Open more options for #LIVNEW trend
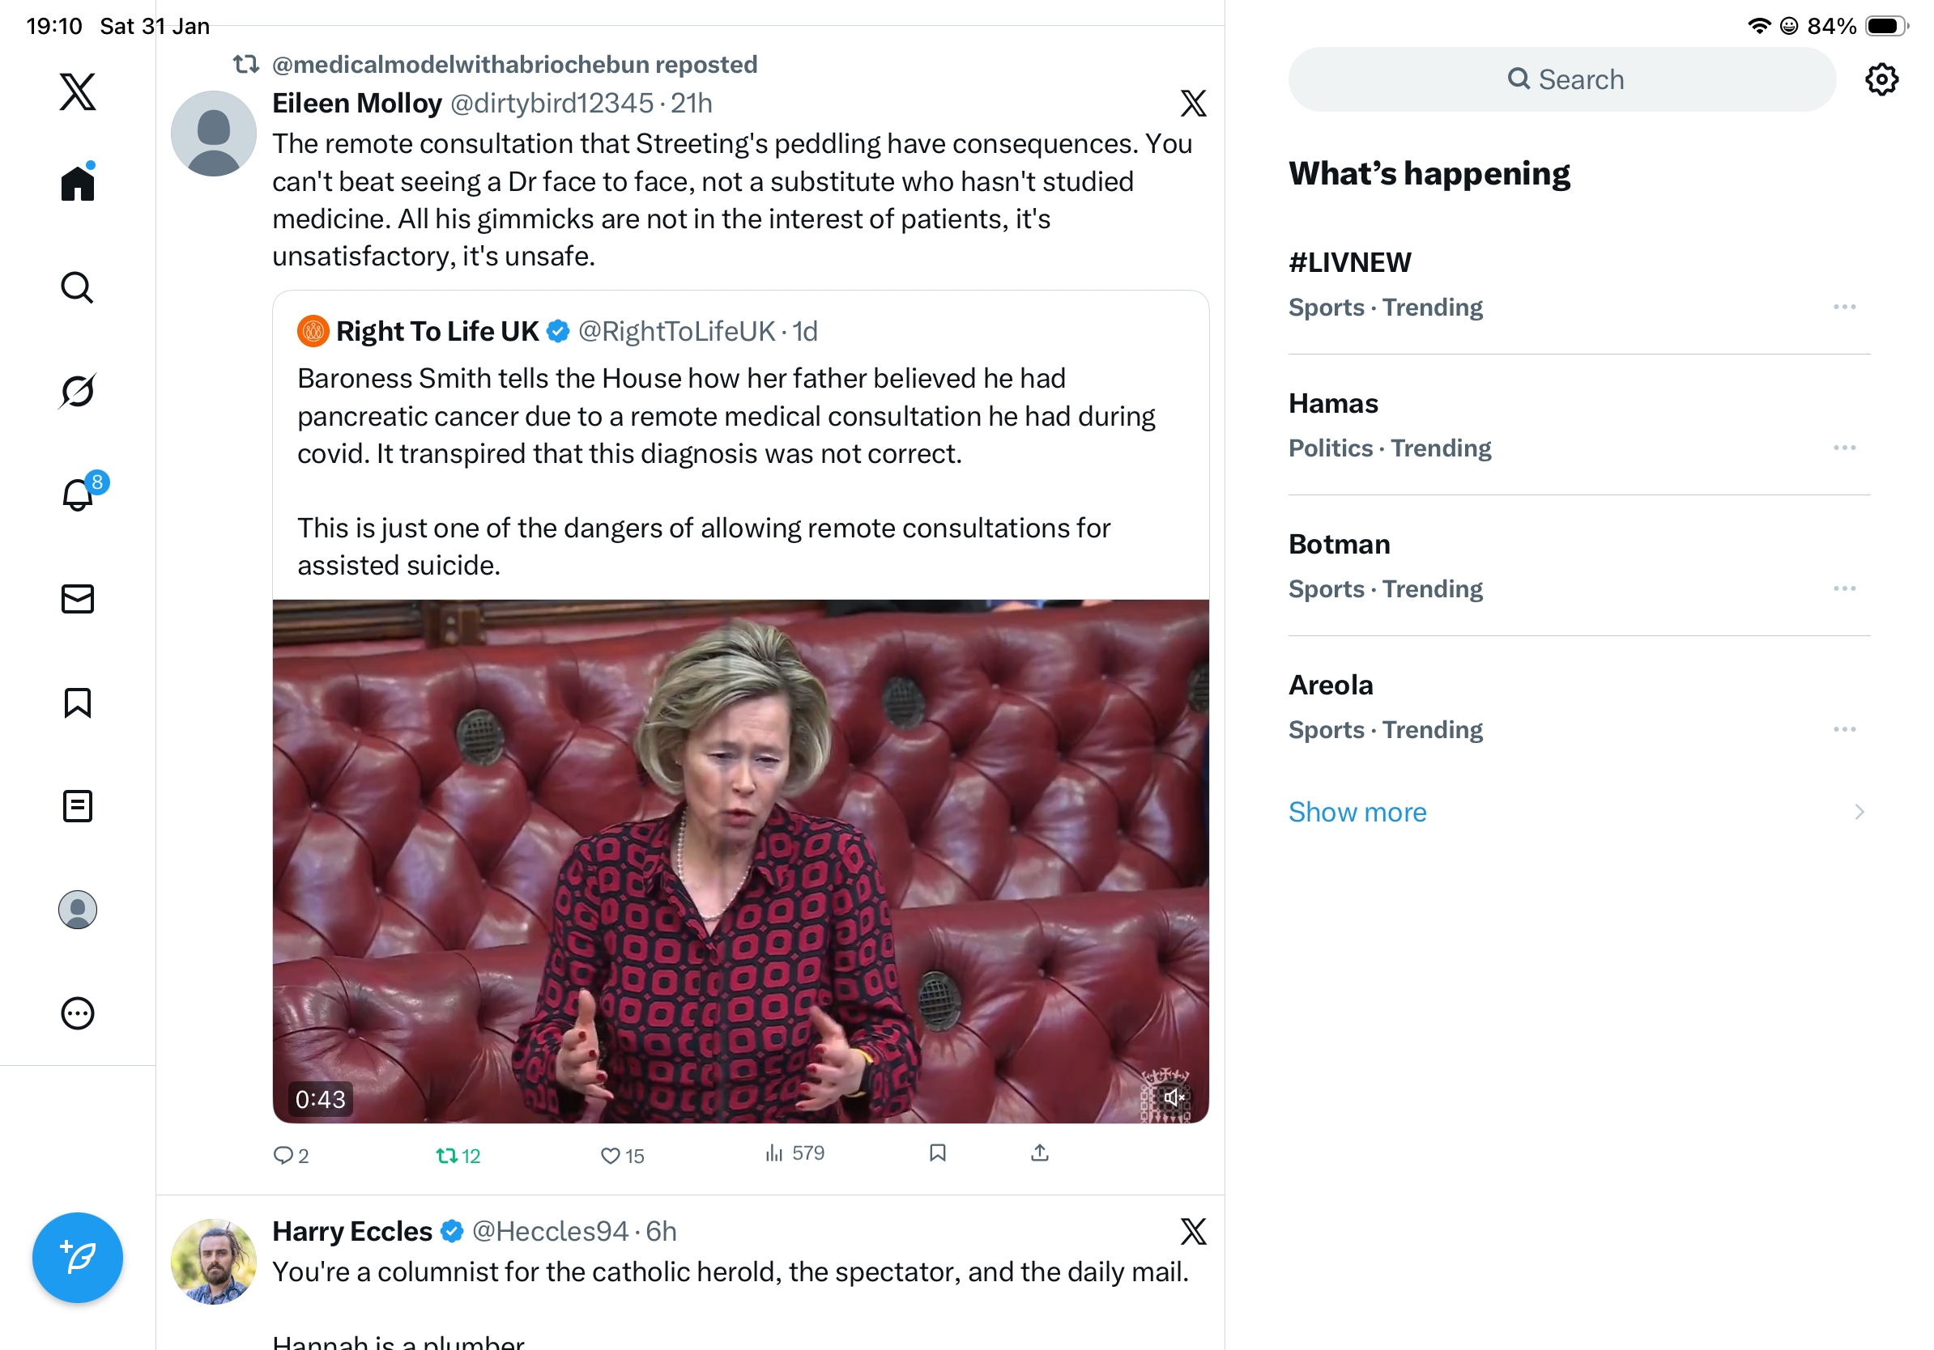This screenshot has height=1350, width=1934. pyautogui.click(x=1844, y=308)
